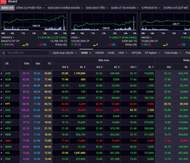Click the SSI logo icon
The image size is (190, 163).
coord(3,2)
